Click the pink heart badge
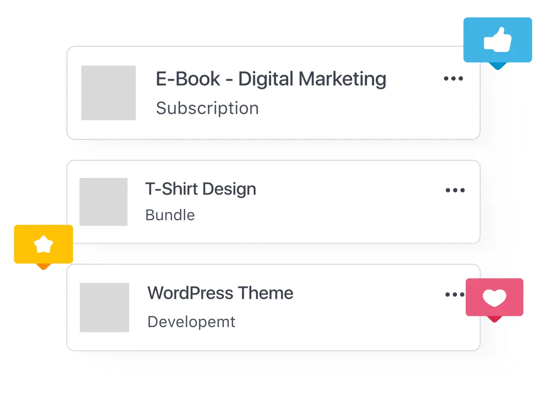The height and width of the screenshot is (397, 547). click(494, 297)
